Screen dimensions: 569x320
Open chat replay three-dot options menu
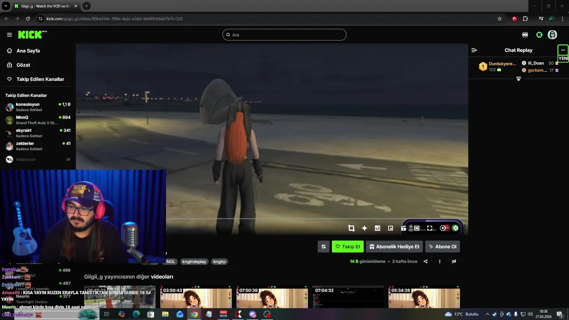(563, 50)
